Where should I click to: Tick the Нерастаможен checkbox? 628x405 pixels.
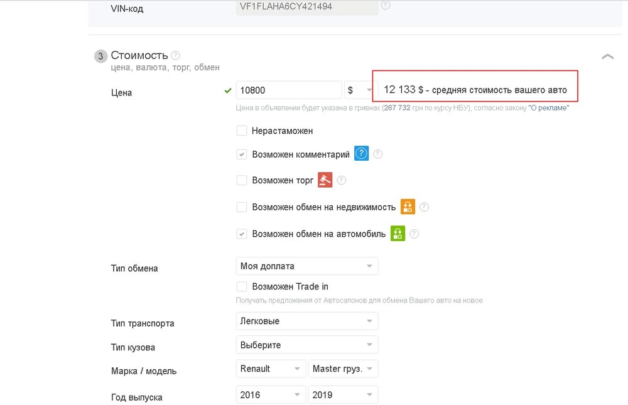(242, 131)
